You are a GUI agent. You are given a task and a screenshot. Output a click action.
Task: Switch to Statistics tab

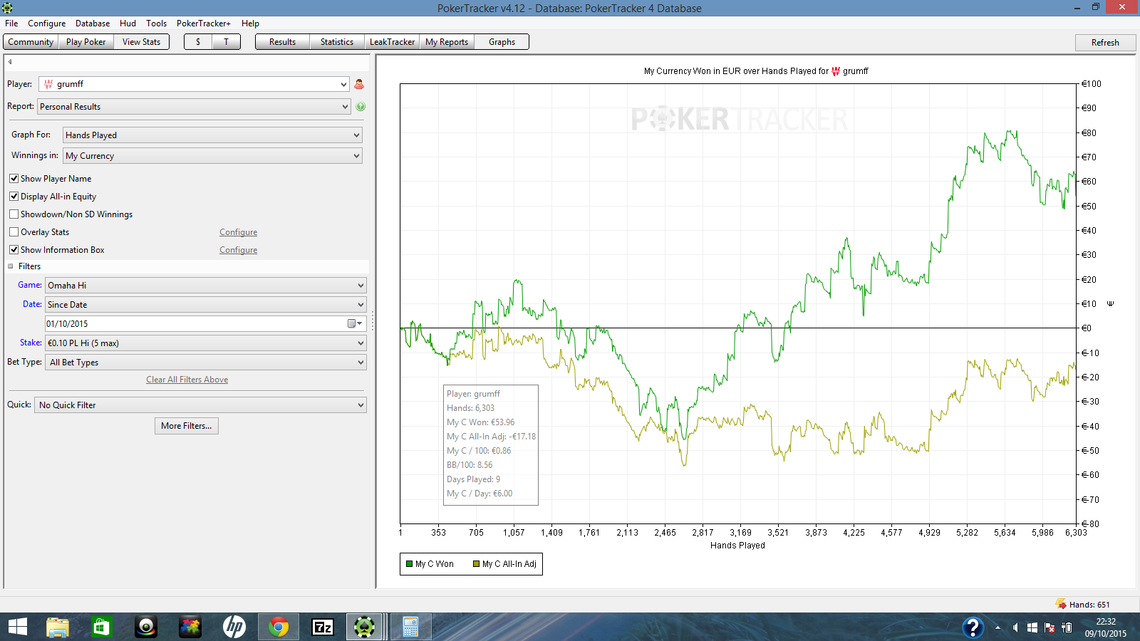click(337, 42)
